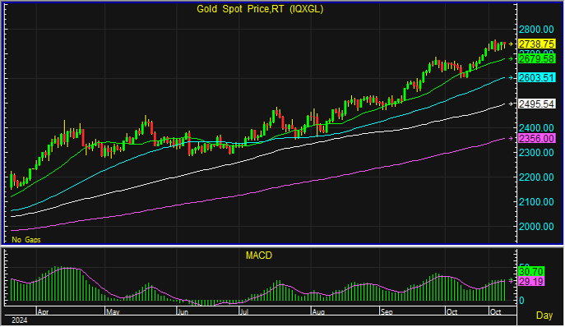Image resolution: width=565 pixels, height=327 pixels.
Task: Click the arrow marker beside MACD 29.19
Action: (511, 281)
